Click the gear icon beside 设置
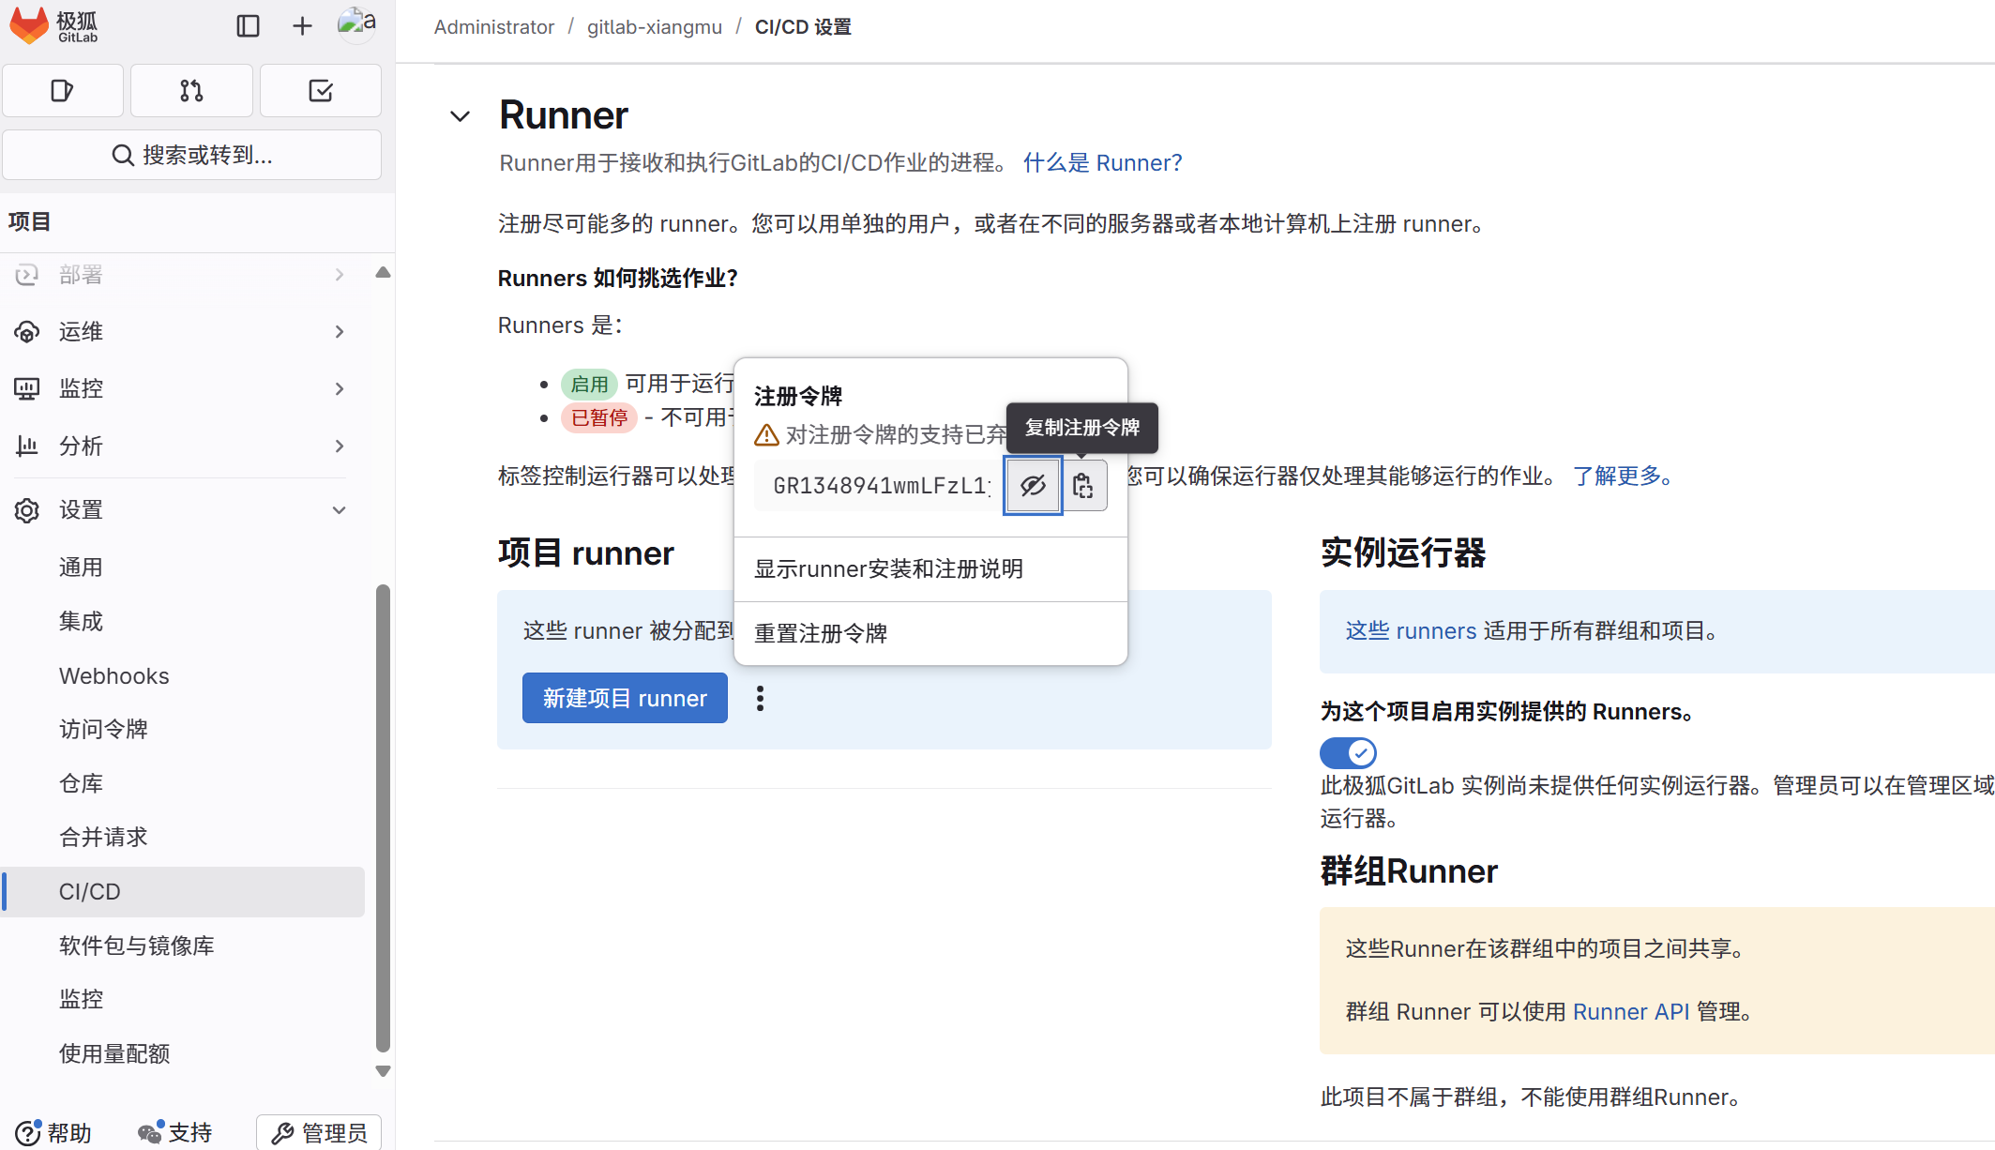The image size is (1995, 1150). pyautogui.click(x=27, y=510)
